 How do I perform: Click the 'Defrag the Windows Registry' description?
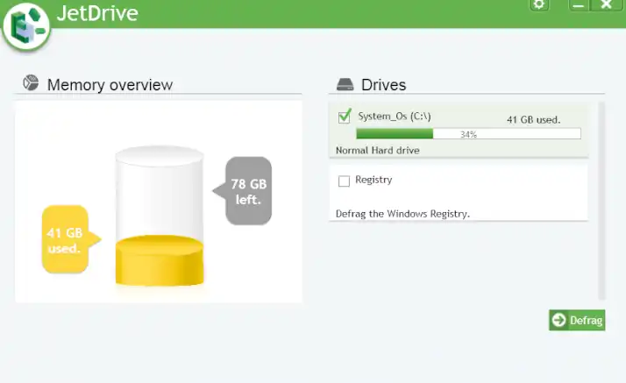tap(402, 213)
